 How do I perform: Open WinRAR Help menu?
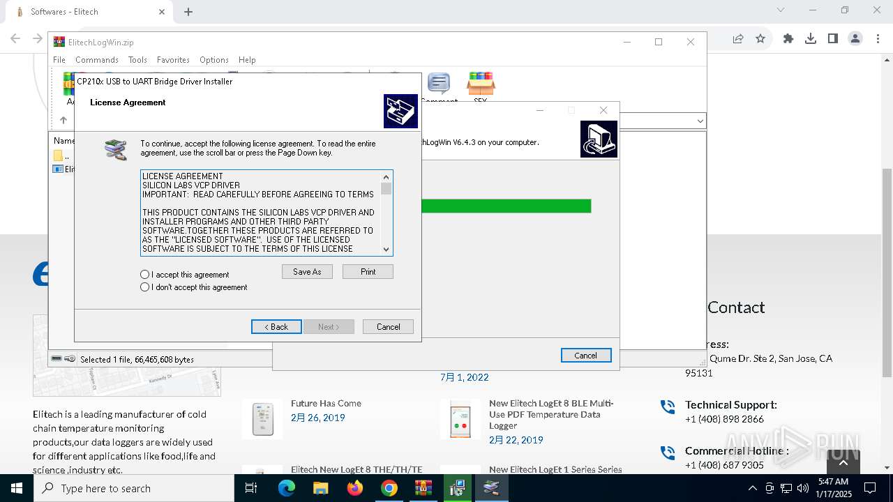(247, 60)
